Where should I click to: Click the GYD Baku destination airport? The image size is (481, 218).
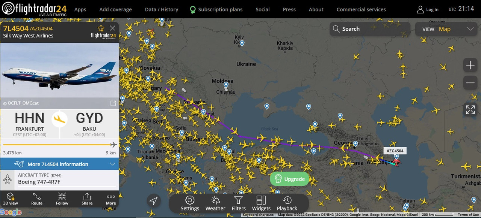point(89,123)
